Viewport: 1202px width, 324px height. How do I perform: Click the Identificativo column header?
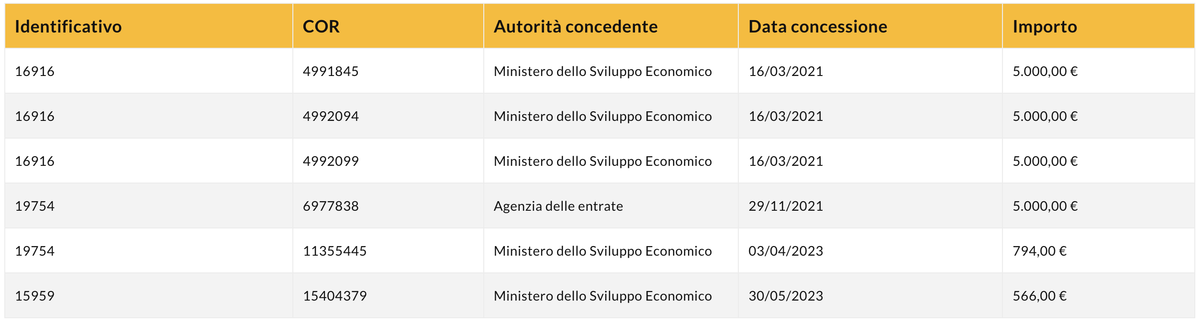point(68,27)
